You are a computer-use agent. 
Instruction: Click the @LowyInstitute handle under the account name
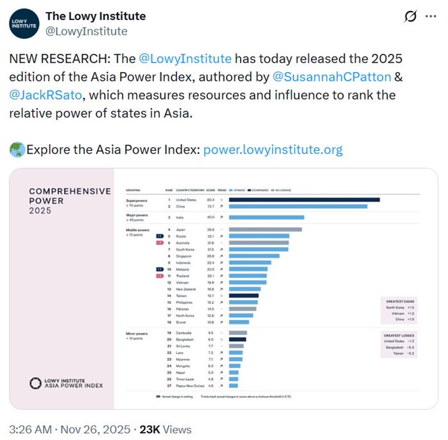87,31
